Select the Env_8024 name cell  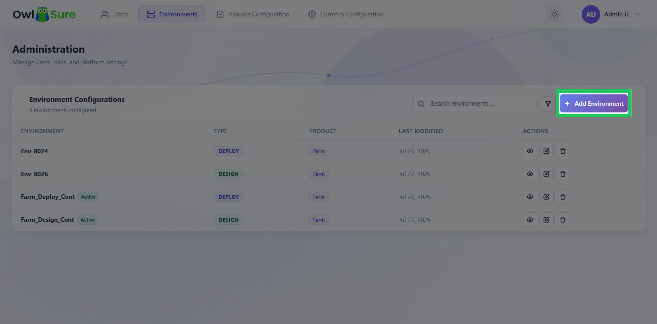[x=34, y=151]
